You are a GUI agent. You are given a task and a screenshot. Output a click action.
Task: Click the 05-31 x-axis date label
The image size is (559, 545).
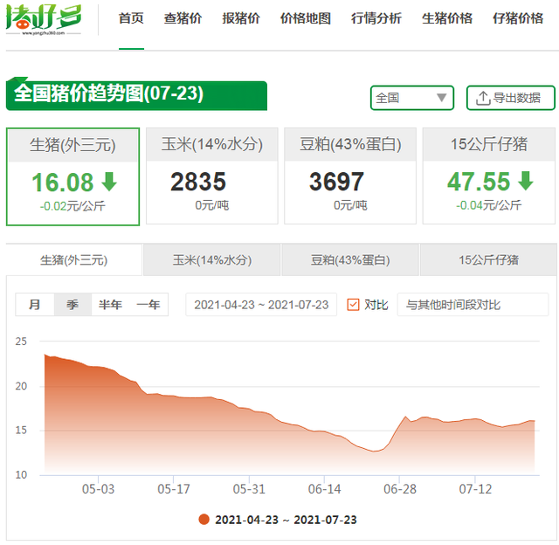coord(249,489)
